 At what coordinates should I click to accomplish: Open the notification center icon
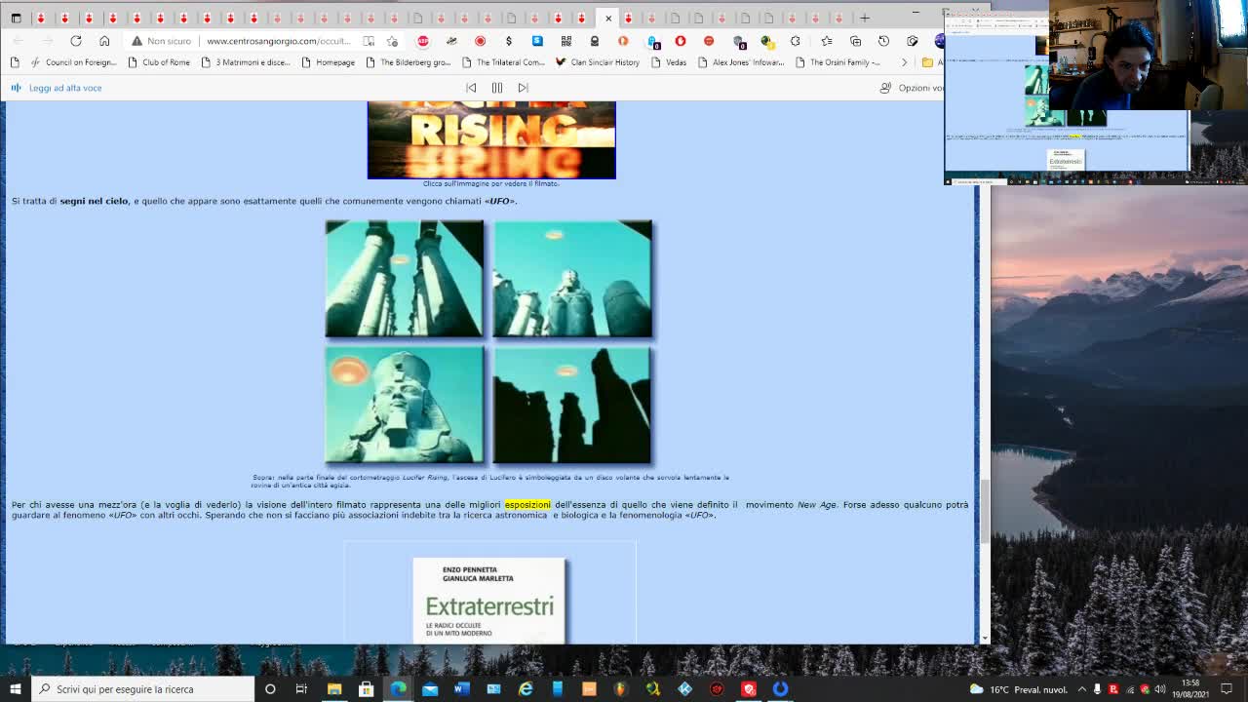point(1227,689)
